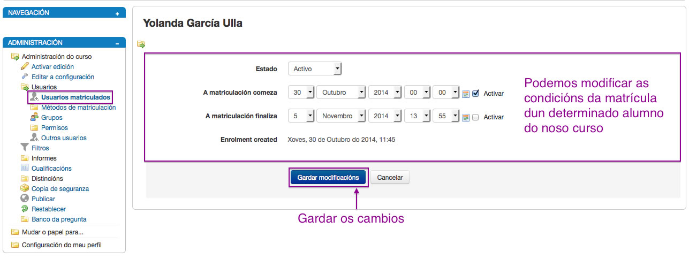Click the user icon beside Usuarios matriculados
Screen dimensions: 689x259
tap(34, 97)
